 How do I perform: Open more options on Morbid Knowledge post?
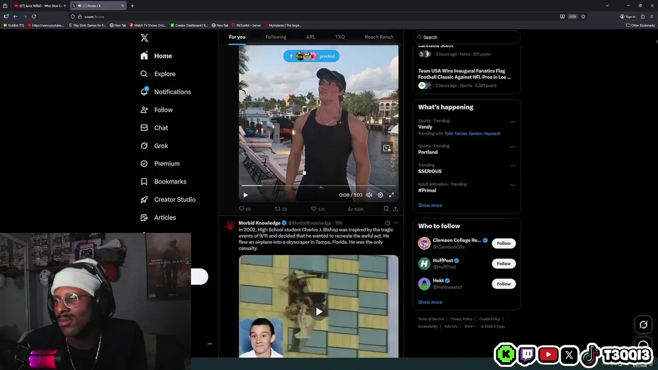pyautogui.click(x=395, y=223)
